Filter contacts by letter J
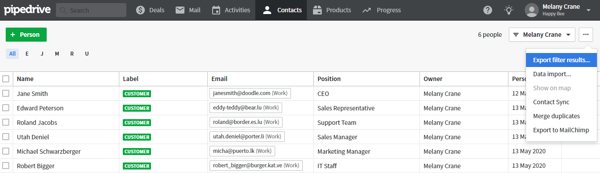Viewport: 600px width, 173px height. pos(42,54)
